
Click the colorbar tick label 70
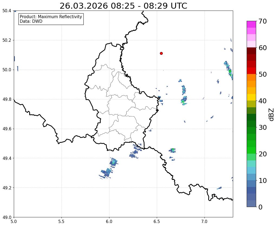tap(263, 21)
